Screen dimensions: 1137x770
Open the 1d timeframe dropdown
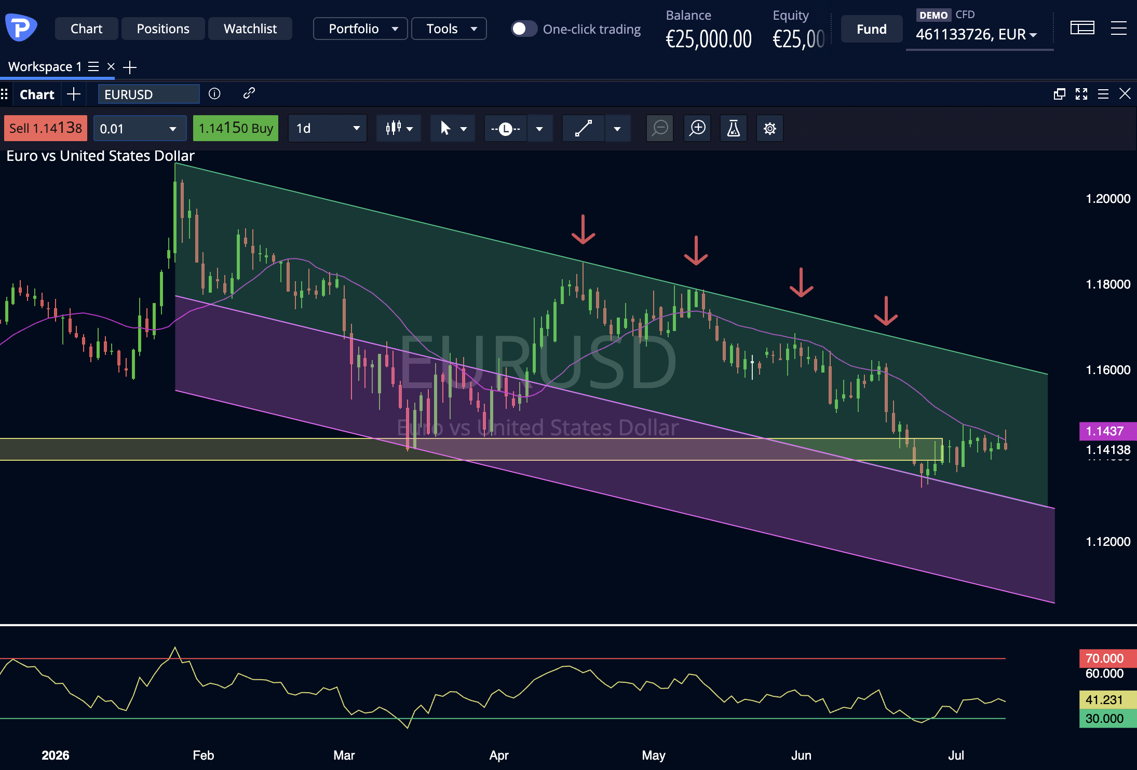(328, 128)
